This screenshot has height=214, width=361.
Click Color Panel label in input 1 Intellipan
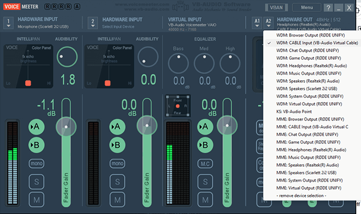(x=41, y=48)
